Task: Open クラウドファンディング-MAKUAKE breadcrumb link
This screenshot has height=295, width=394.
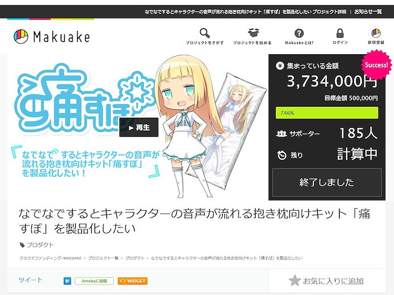Action: 50,258
